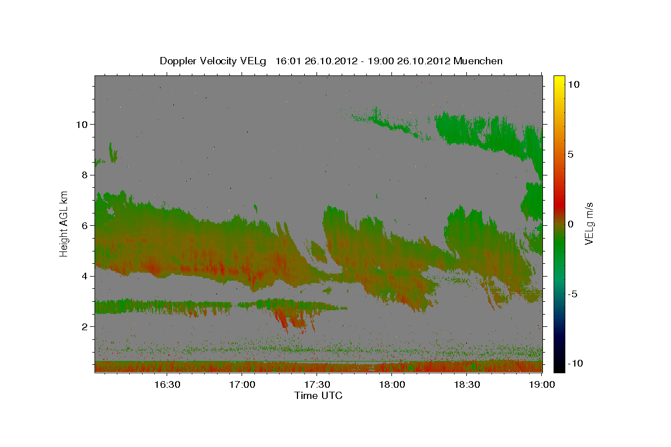Click the height tick label 8
The image size is (671, 447).
tap(84, 175)
